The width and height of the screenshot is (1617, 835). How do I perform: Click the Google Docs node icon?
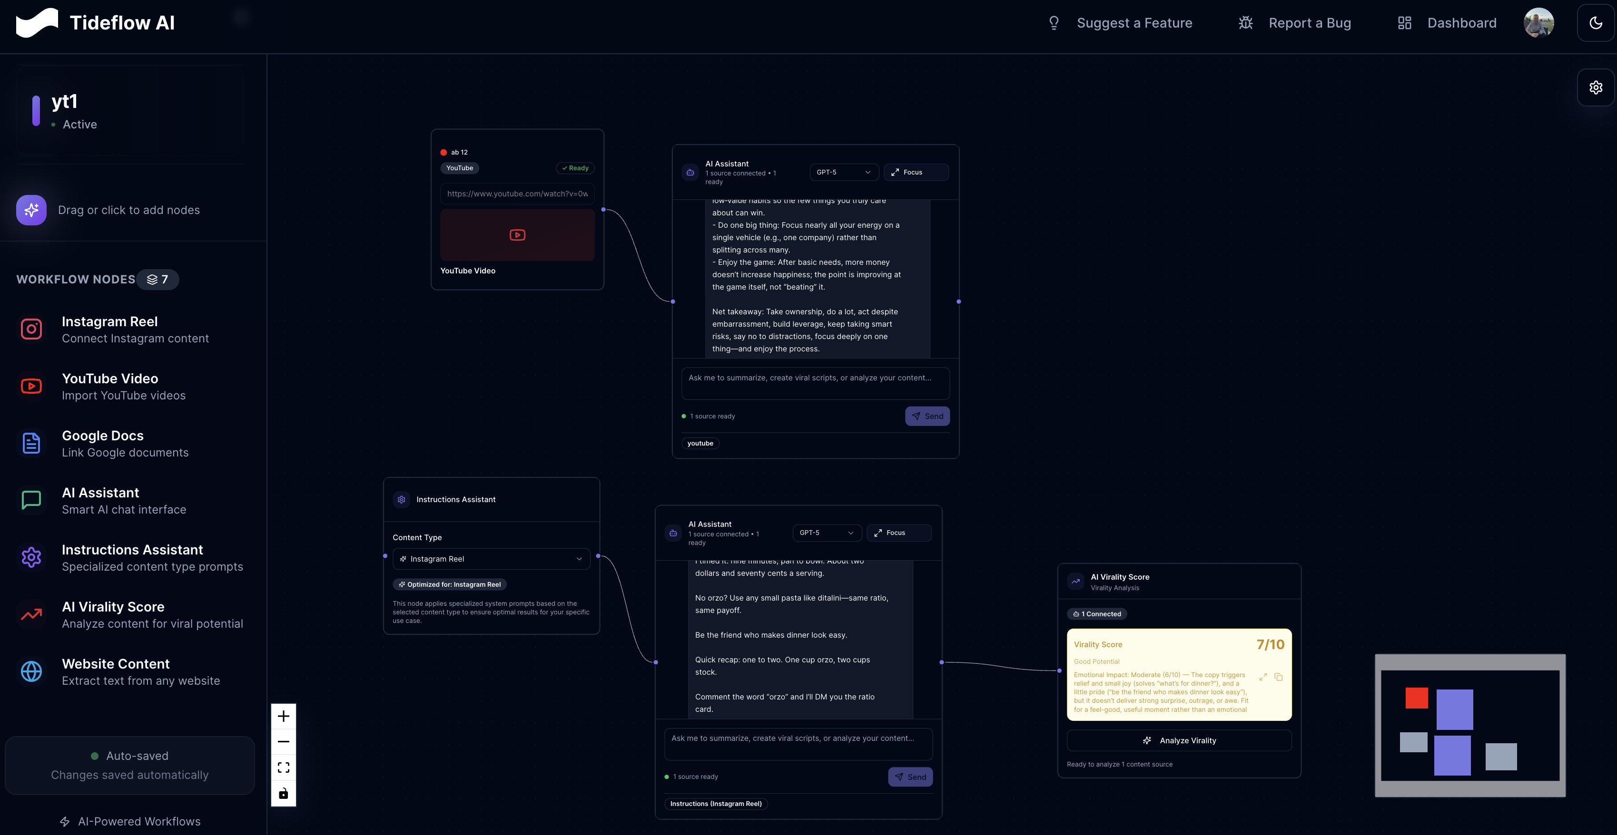pos(31,444)
